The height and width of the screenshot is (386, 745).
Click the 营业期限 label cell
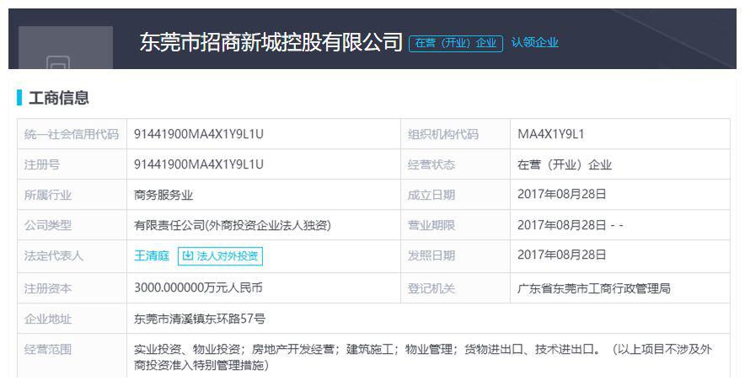tap(456, 225)
